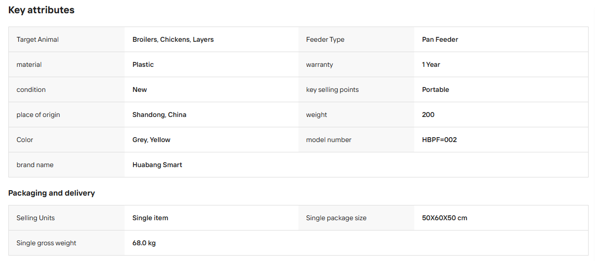Select the 'Packaging and delivery' heading
This screenshot has width=595, height=261.
(x=52, y=193)
